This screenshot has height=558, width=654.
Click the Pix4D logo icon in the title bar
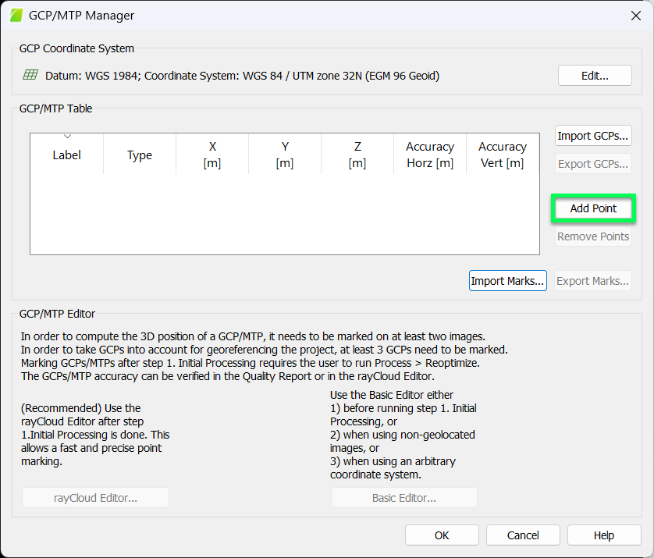[16, 15]
